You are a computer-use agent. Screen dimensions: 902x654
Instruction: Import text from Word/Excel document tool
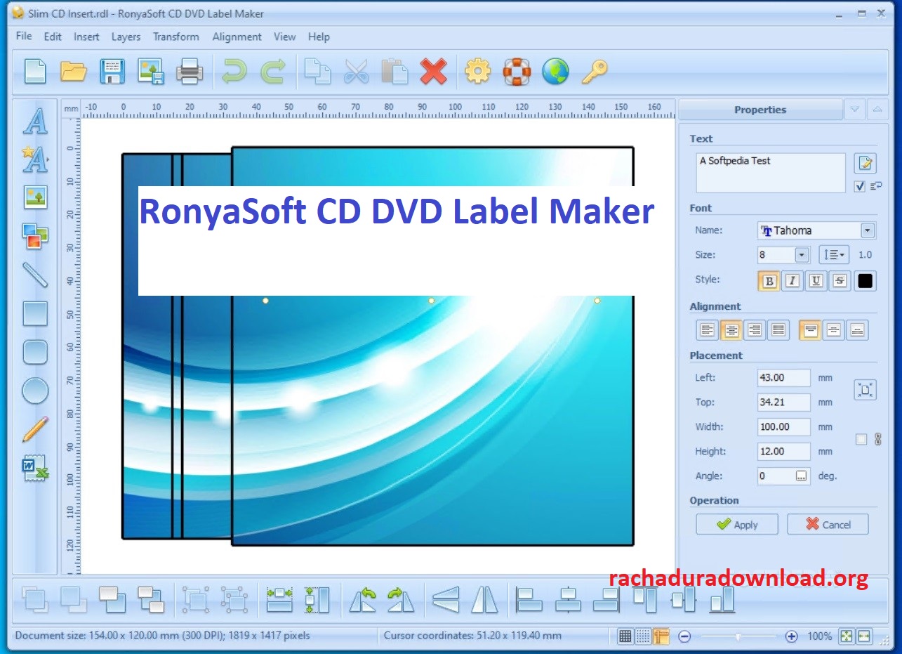tap(35, 468)
